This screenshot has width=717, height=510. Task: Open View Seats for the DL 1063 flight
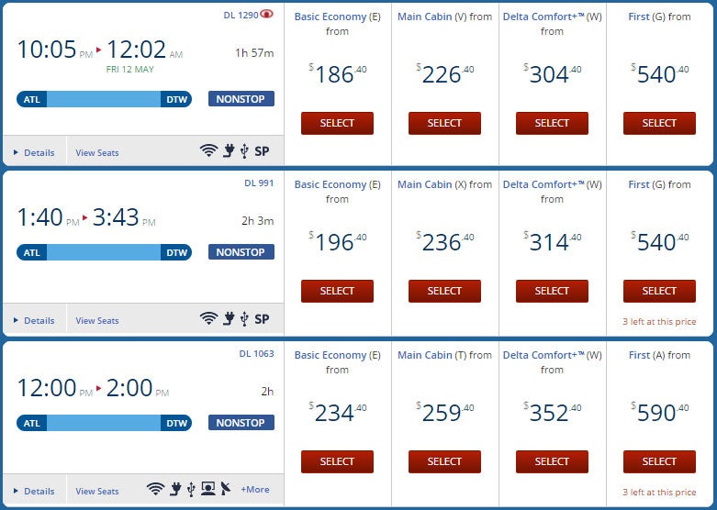[97, 491]
